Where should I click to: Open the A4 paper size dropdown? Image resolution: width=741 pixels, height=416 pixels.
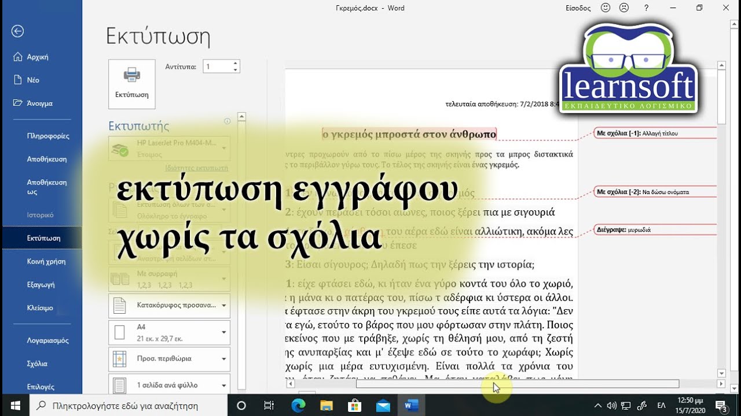coord(169,332)
